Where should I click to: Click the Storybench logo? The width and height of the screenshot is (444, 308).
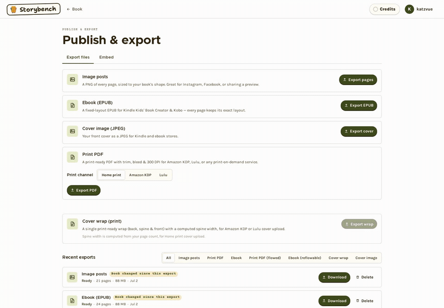(x=33, y=9)
